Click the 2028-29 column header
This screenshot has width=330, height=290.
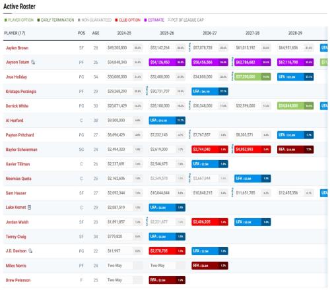point(295,33)
